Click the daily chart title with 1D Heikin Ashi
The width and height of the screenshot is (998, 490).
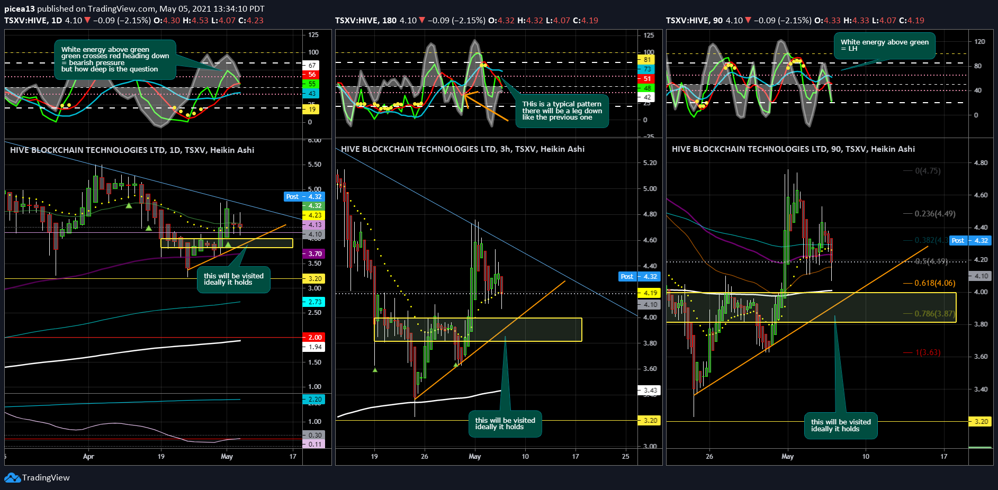click(x=132, y=150)
